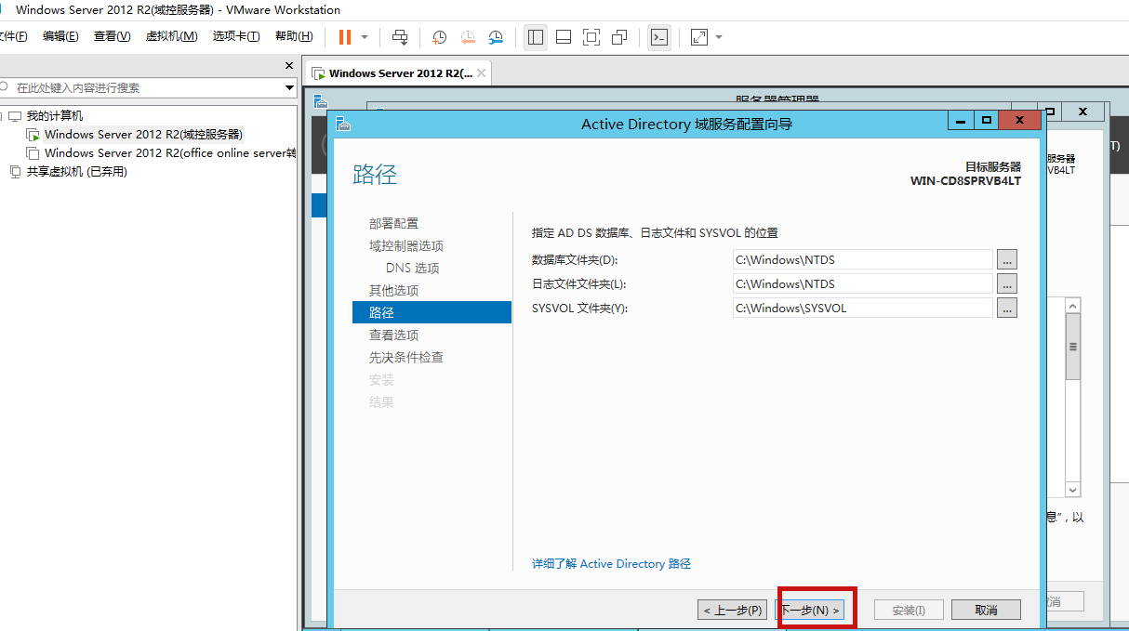The width and height of the screenshot is (1129, 631).
Task: Switch VMware to full screen mode
Action: pyautogui.click(x=591, y=37)
